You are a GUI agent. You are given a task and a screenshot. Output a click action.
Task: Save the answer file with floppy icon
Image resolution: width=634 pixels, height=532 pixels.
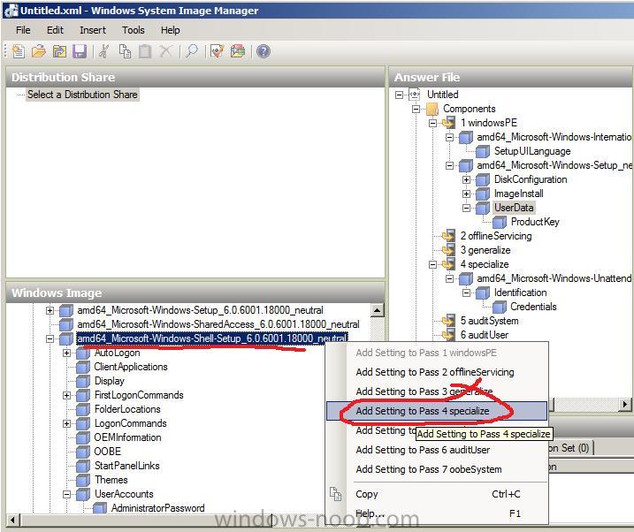coord(80,51)
